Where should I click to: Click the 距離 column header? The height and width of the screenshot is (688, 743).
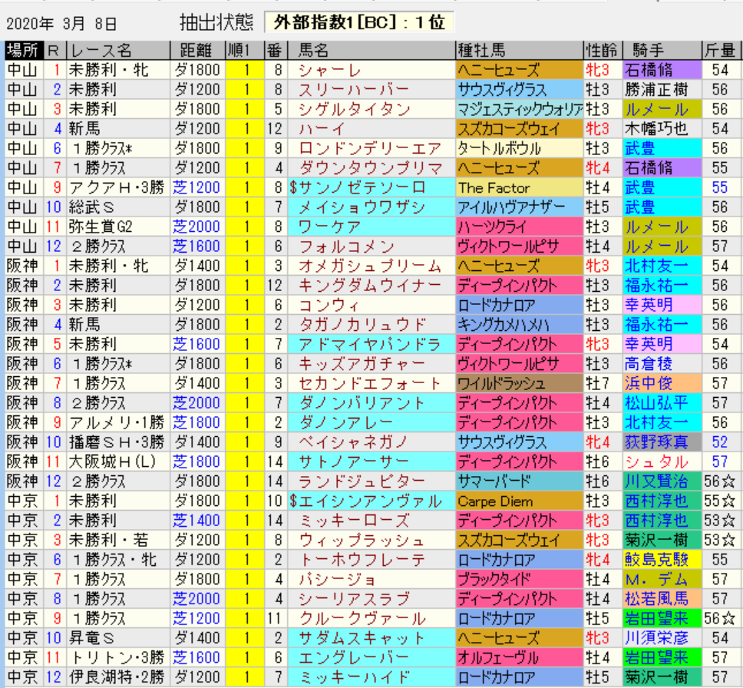coord(197,51)
